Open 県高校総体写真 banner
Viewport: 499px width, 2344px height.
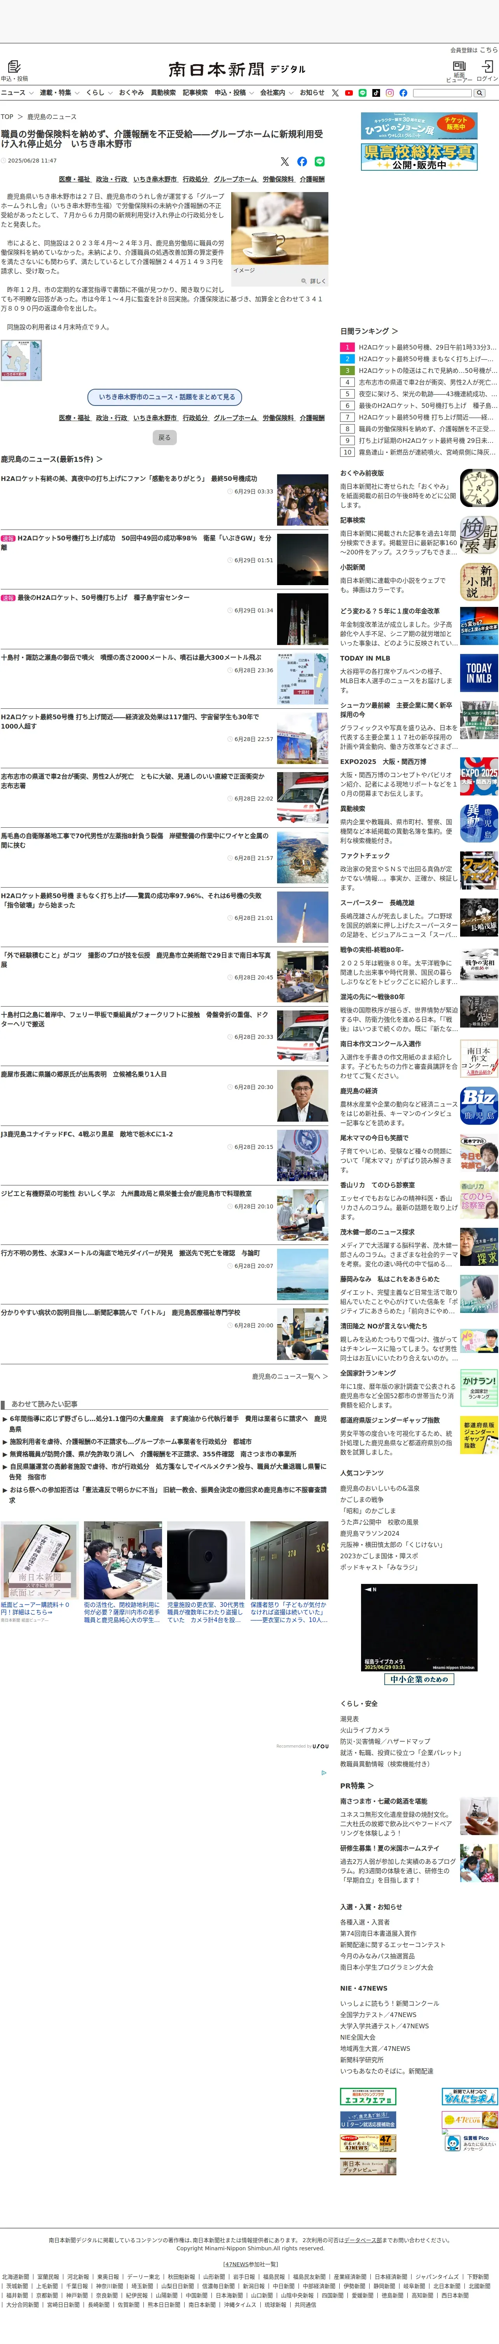[x=419, y=157]
